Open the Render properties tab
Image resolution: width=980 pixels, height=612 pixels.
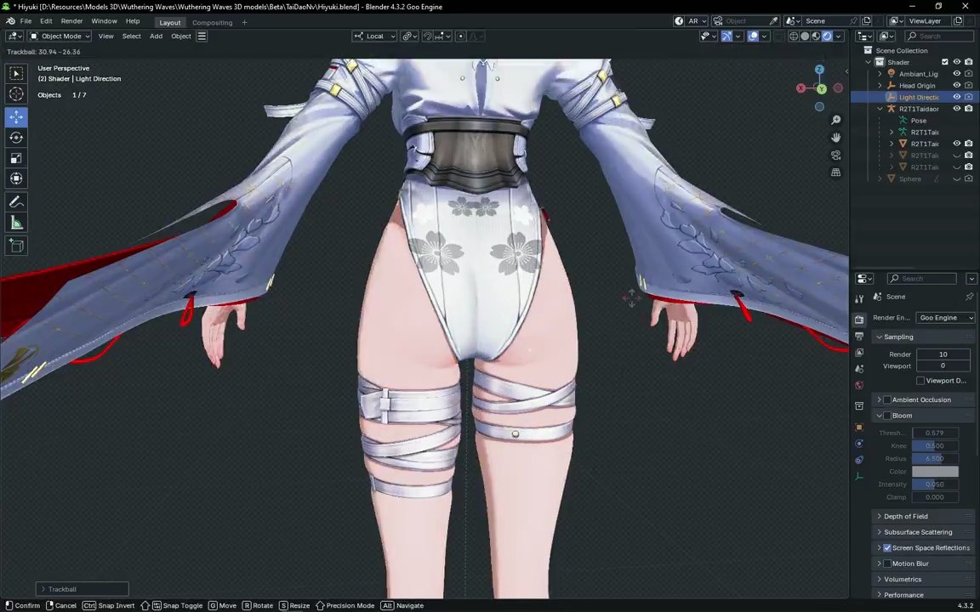[x=859, y=320]
